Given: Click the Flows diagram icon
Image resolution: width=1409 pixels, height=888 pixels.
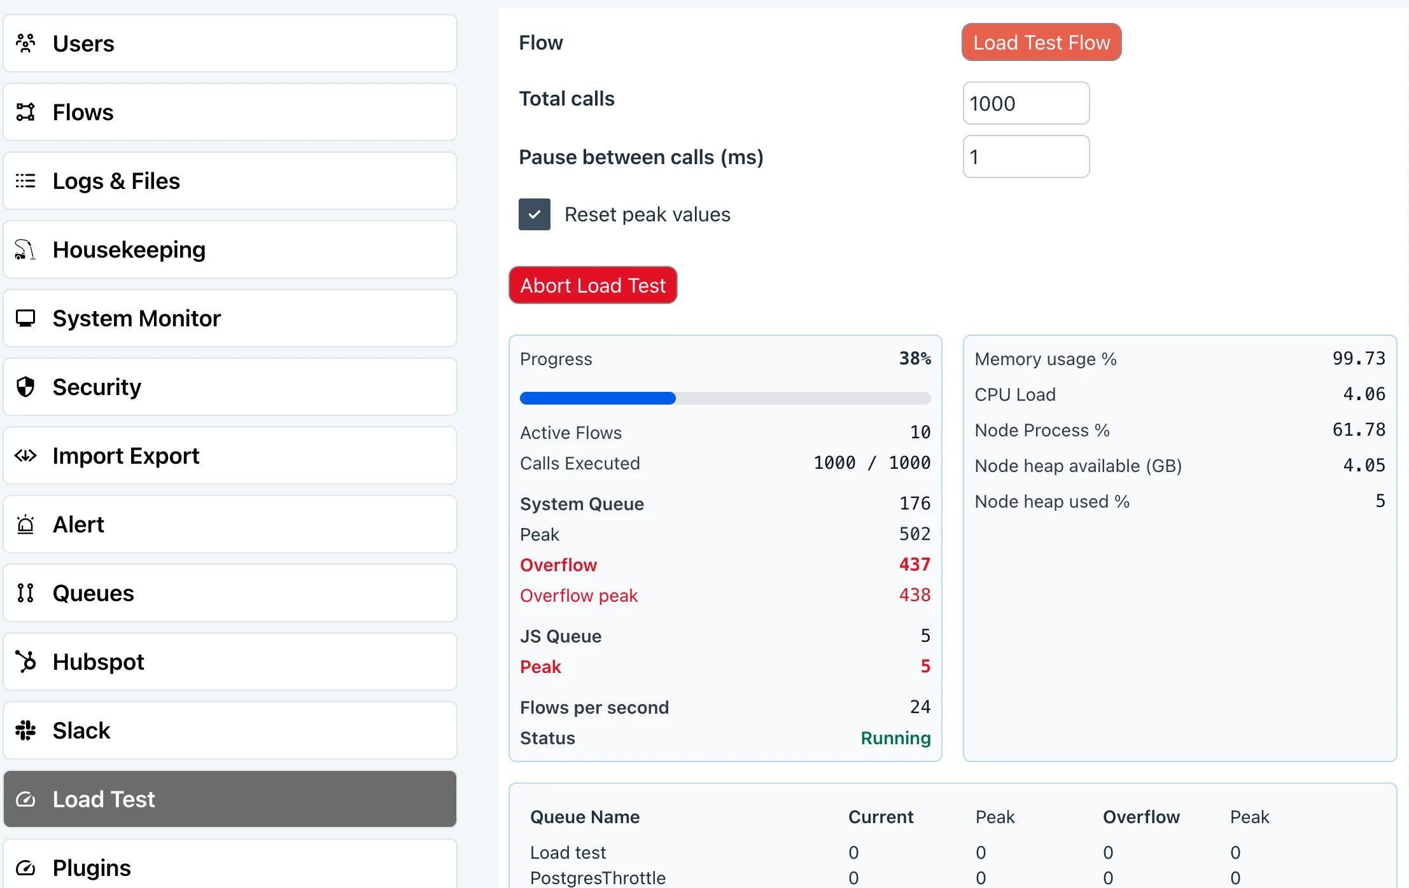Looking at the screenshot, I should 25,112.
